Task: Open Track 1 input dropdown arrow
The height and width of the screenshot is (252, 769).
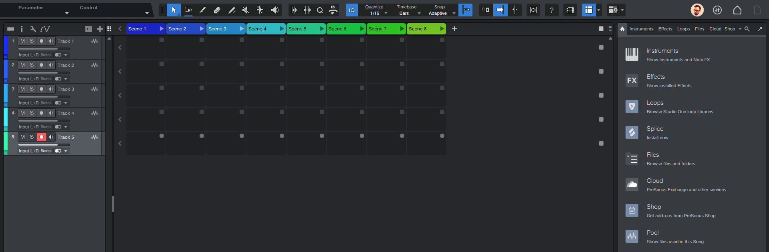Action: (x=66, y=55)
